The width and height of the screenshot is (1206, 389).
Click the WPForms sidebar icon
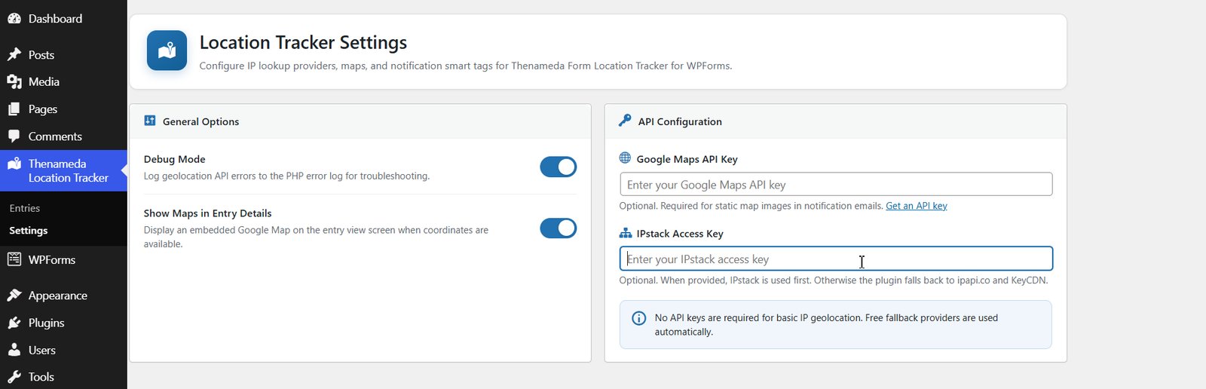coord(14,259)
